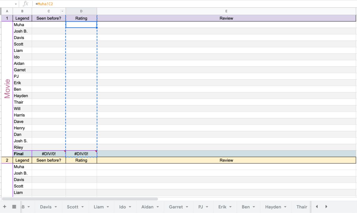Switch to the Erik sheet tab
357x213 pixels.
[x=222, y=207]
